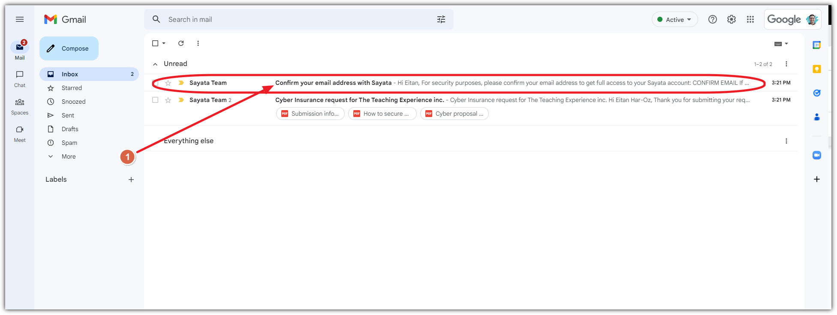Select the Confirm your email address message checkbox
The height and width of the screenshot is (315, 837).
155,83
